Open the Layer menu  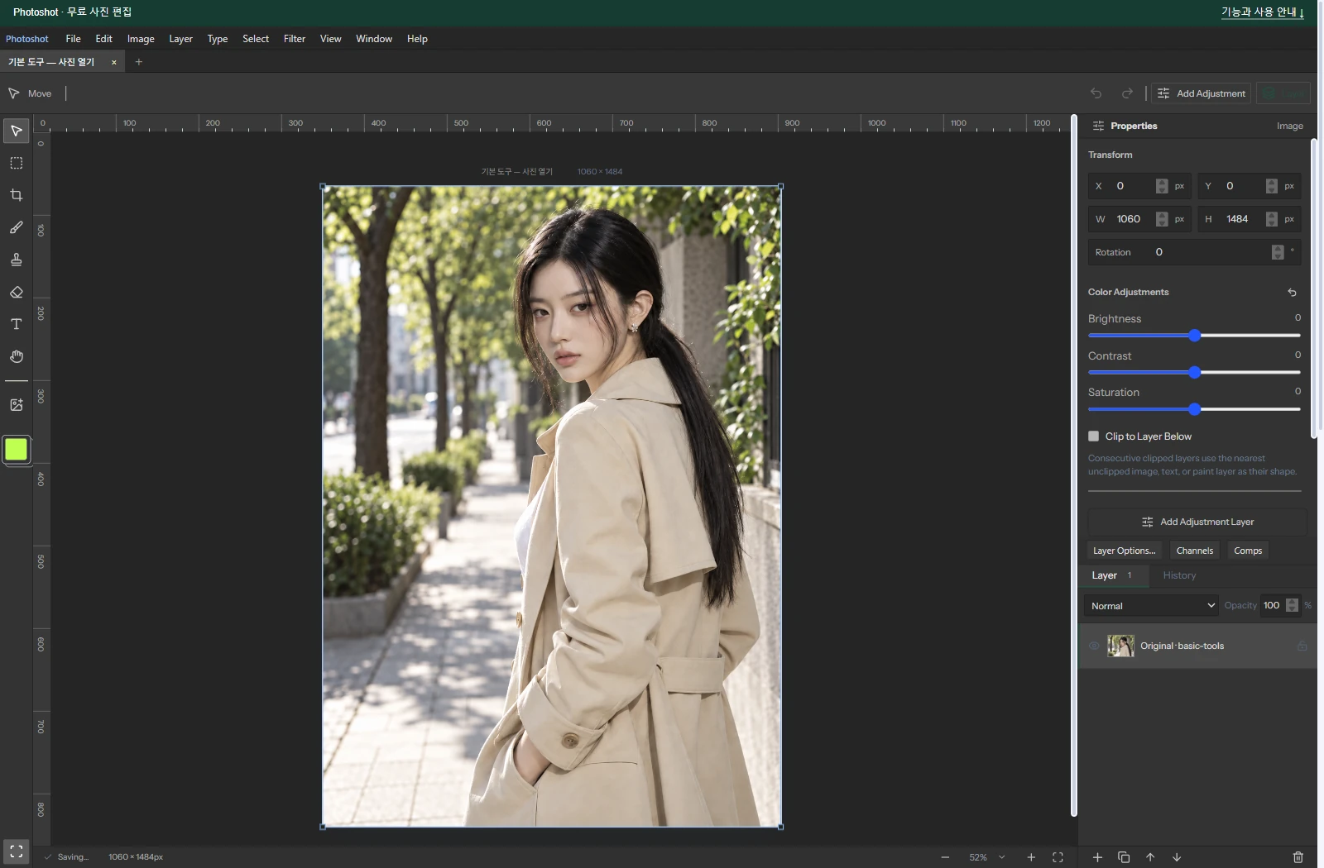coord(180,39)
